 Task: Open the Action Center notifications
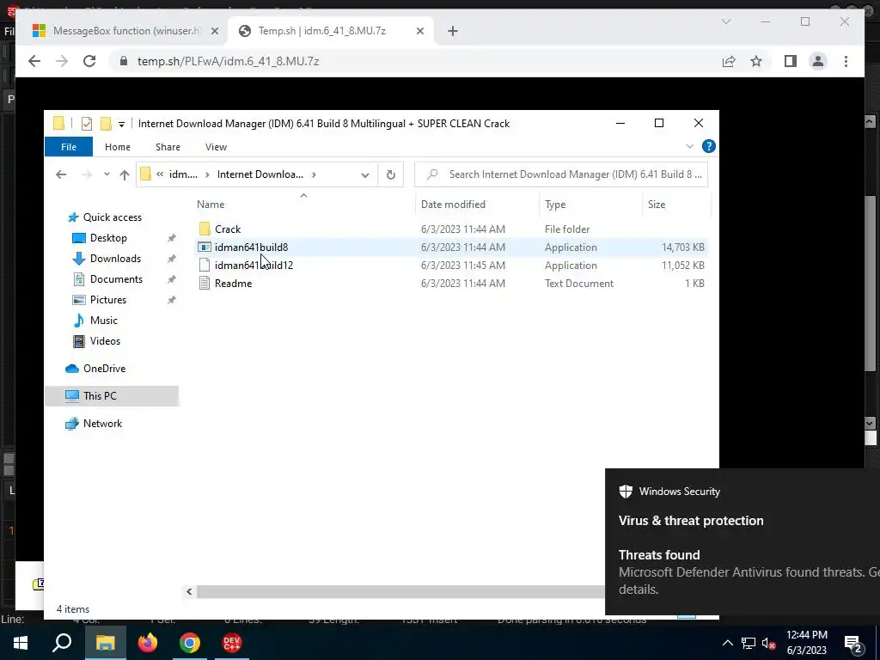point(854,643)
